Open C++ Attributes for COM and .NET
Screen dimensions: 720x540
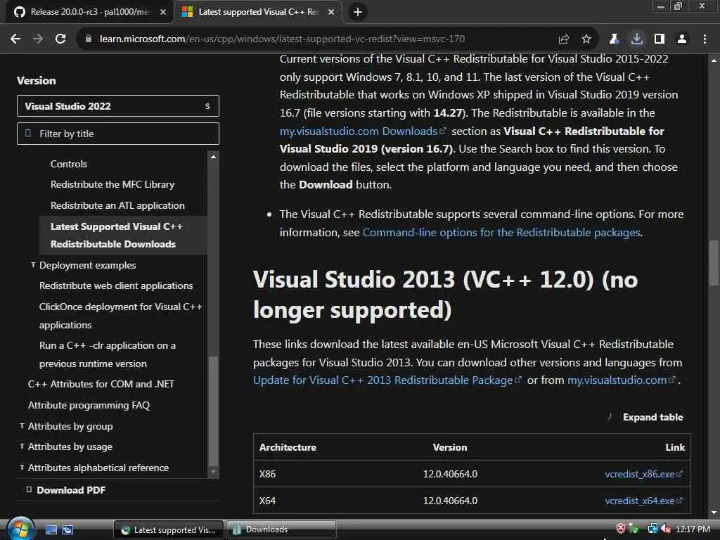coord(101,384)
